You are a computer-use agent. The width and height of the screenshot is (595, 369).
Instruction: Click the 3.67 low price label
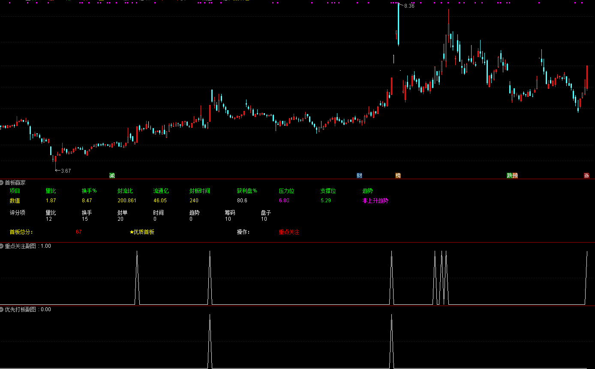(x=66, y=171)
